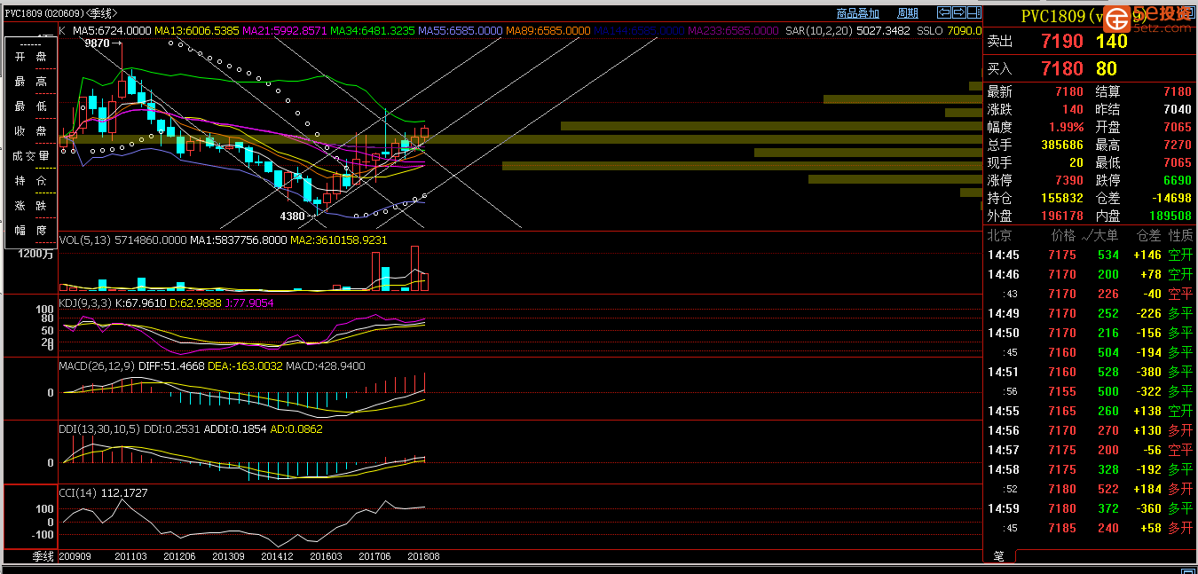Click the 大单 column header
1198x574 pixels.
pyautogui.click(x=1105, y=235)
